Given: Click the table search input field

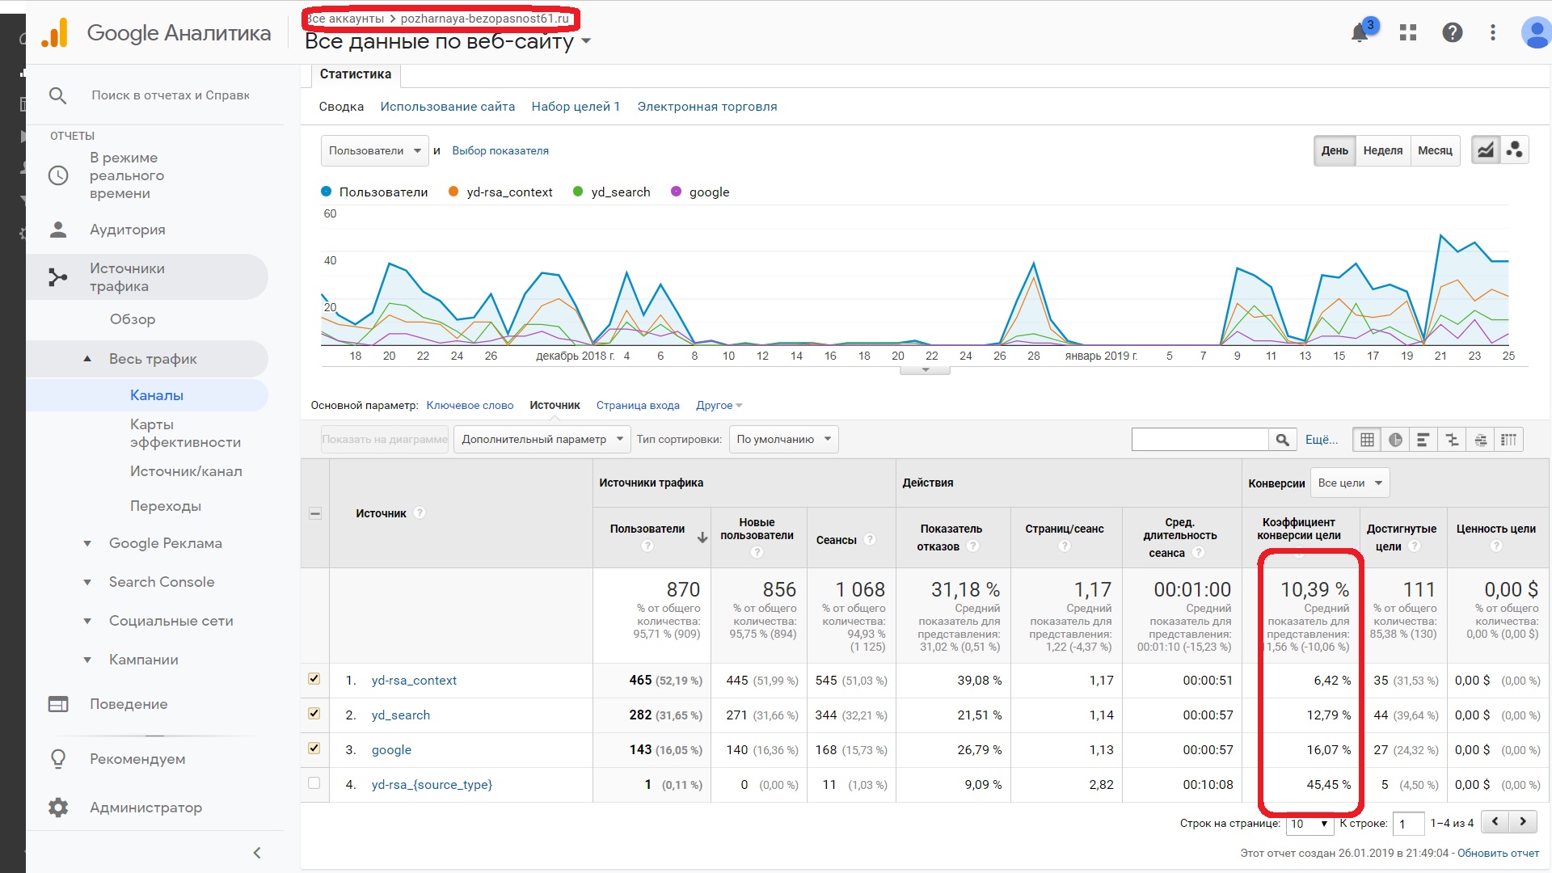Looking at the screenshot, I should [1200, 440].
